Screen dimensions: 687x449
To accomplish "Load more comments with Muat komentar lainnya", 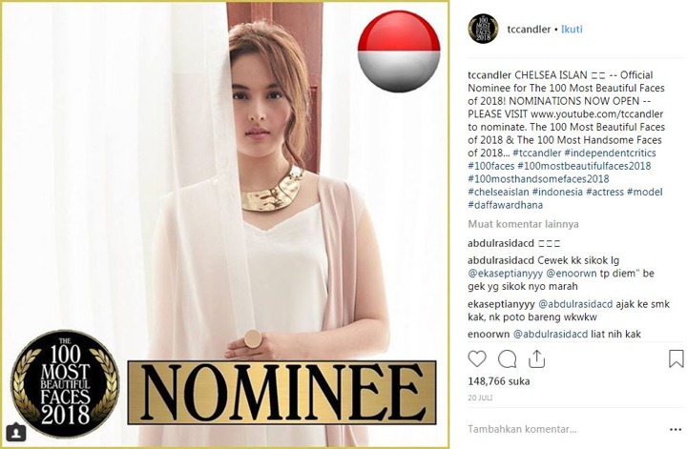I will tap(523, 224).
